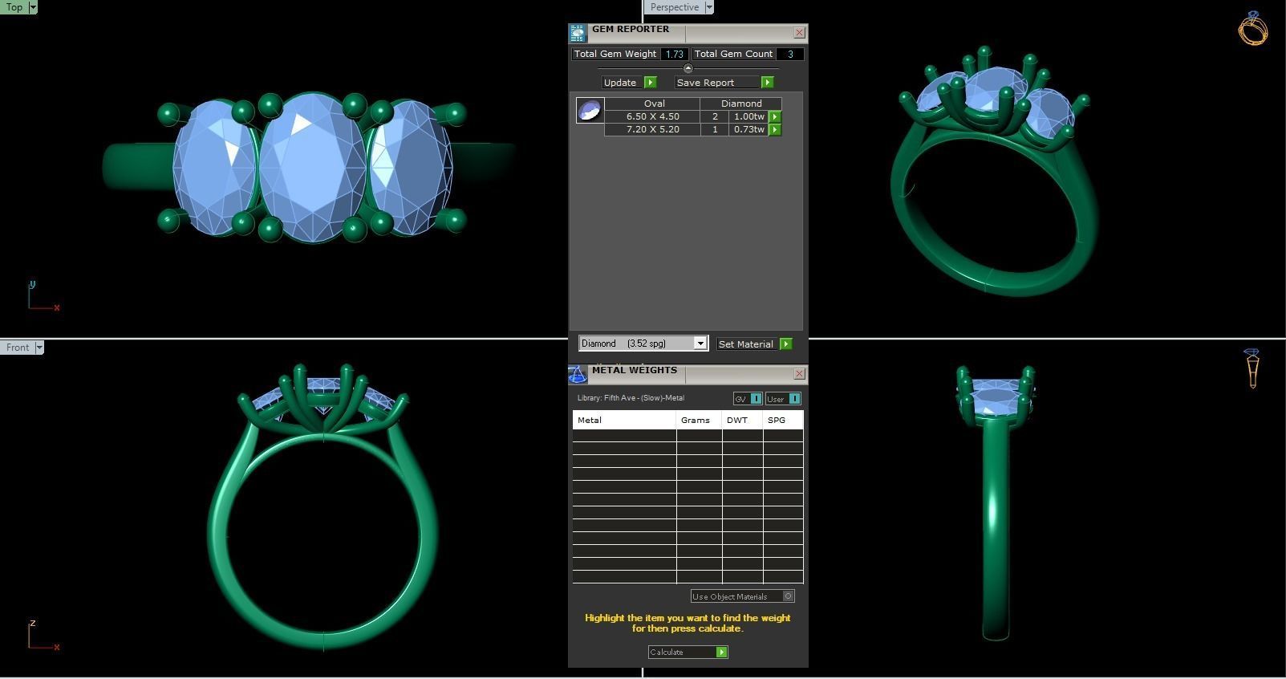This screenshot has width=1286, height=679.
Task: Click the pendant icon in the side viewport
Action: [1252, 368]
